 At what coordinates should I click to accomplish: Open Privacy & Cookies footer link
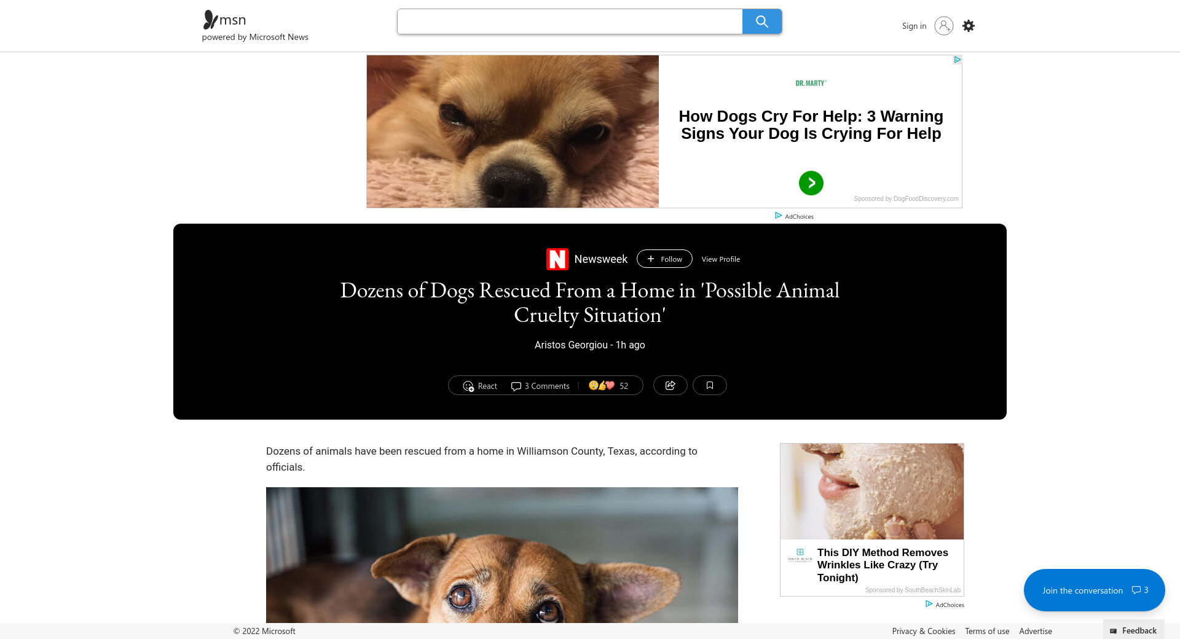923,631
